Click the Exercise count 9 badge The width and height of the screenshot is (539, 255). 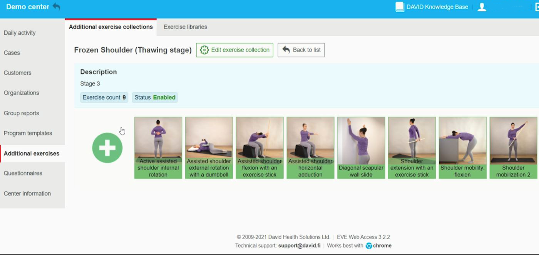pyautogui.click(x=104, y=97)
